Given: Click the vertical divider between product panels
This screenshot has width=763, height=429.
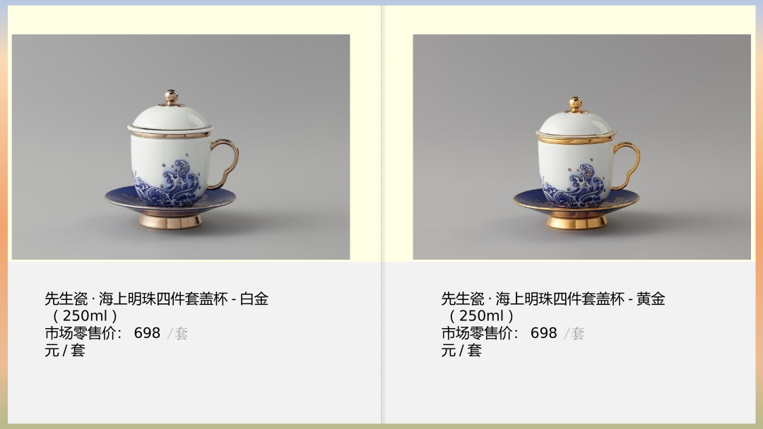Looking at the screenshot, I should pyautogui.click(x=382, y=214).
